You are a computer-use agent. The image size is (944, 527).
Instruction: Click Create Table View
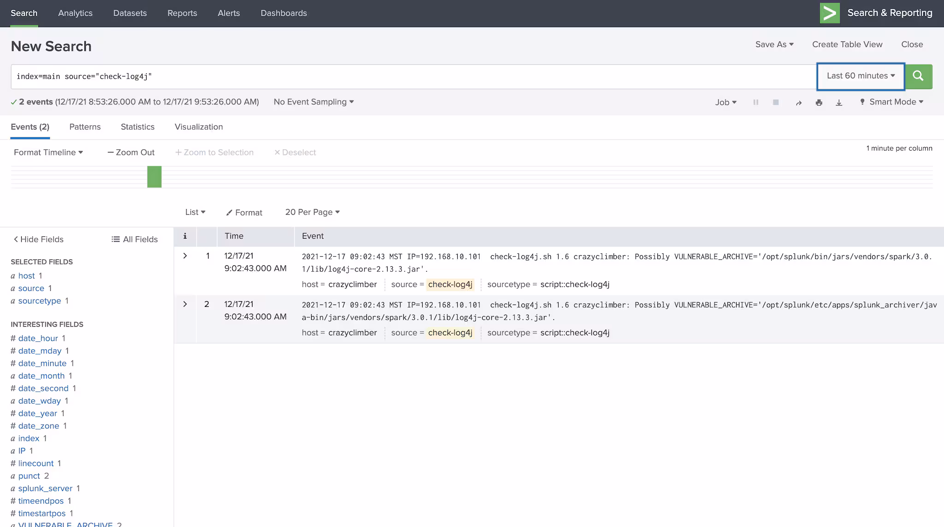click(x=847, y=44)
